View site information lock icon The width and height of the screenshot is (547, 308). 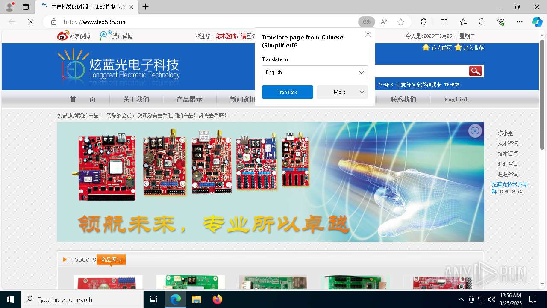point(54,22)
